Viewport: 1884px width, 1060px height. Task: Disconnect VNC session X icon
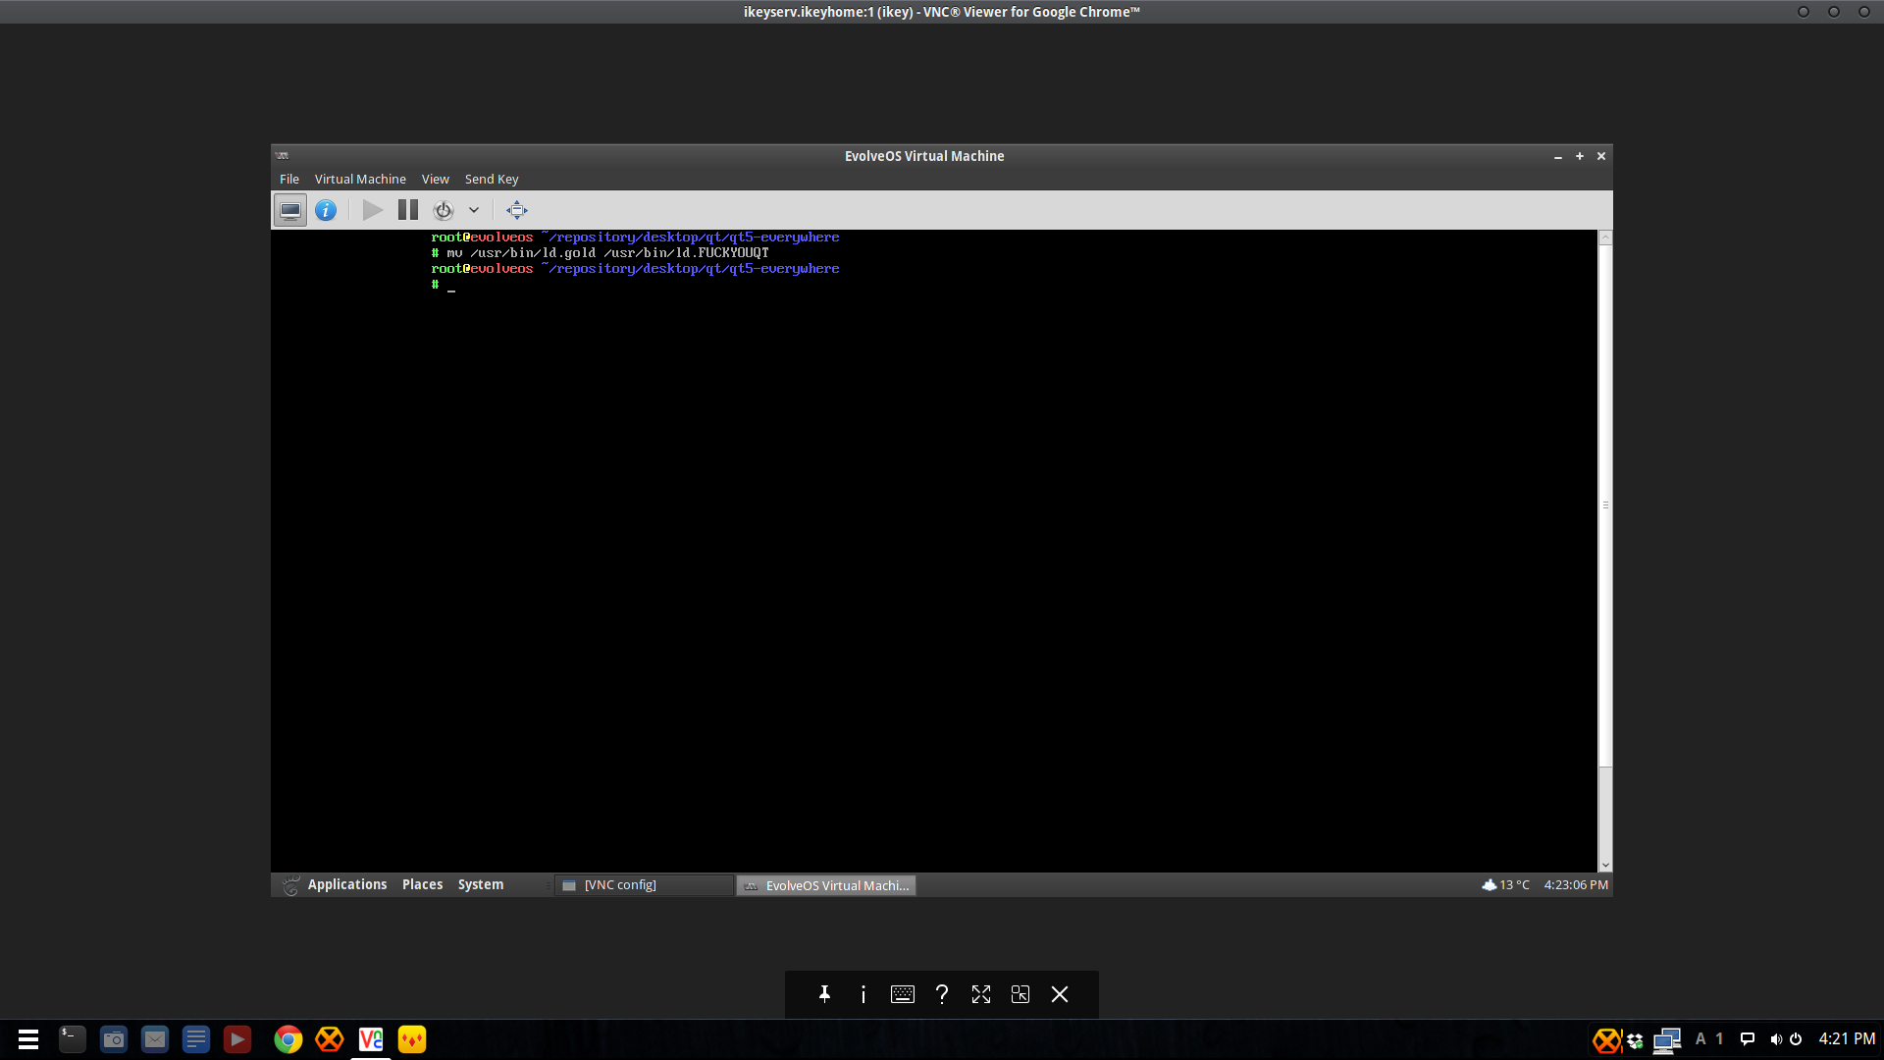pyautogui.click(x=1060, y=994)
